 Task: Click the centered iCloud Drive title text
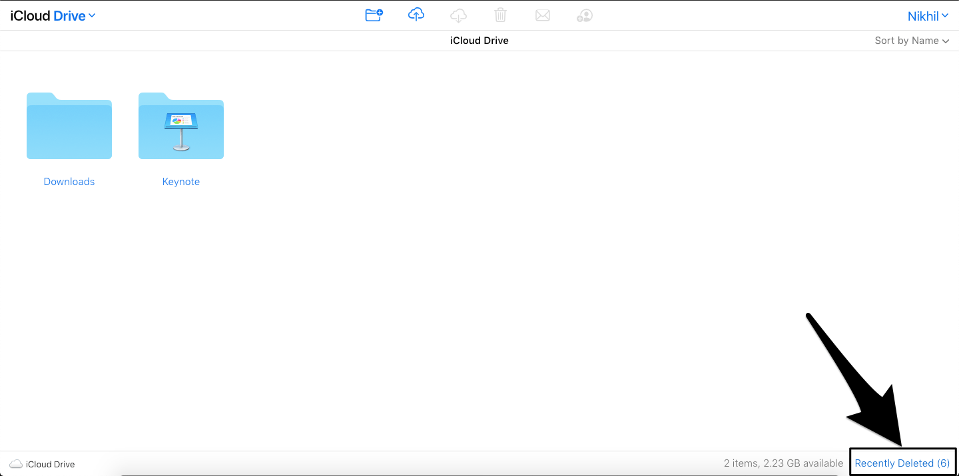(x=479, y=41)
